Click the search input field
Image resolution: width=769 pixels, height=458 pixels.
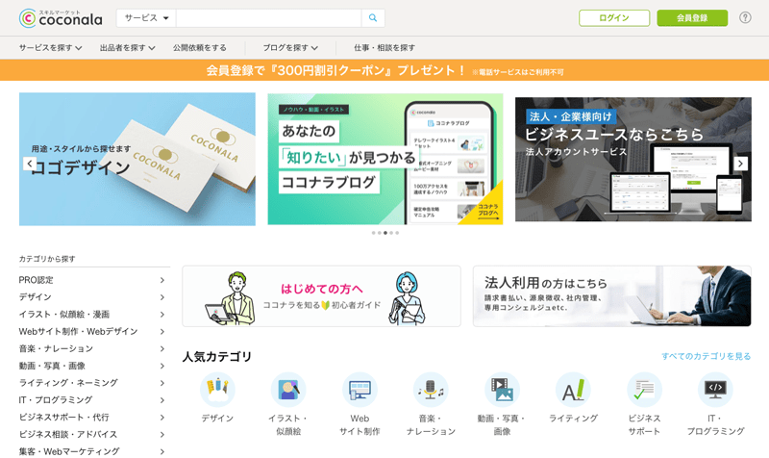click(x=269, y=18)
